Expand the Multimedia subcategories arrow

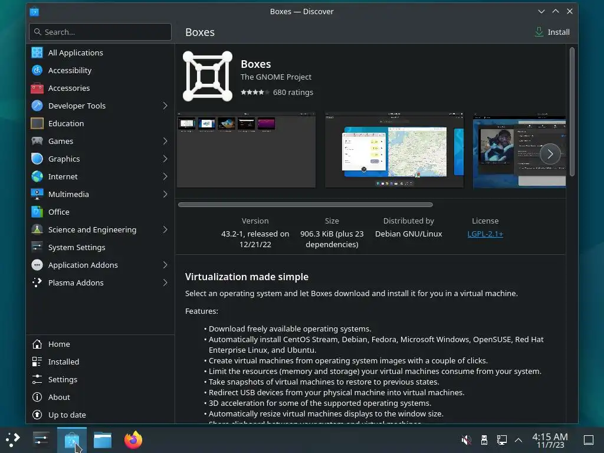165,194
